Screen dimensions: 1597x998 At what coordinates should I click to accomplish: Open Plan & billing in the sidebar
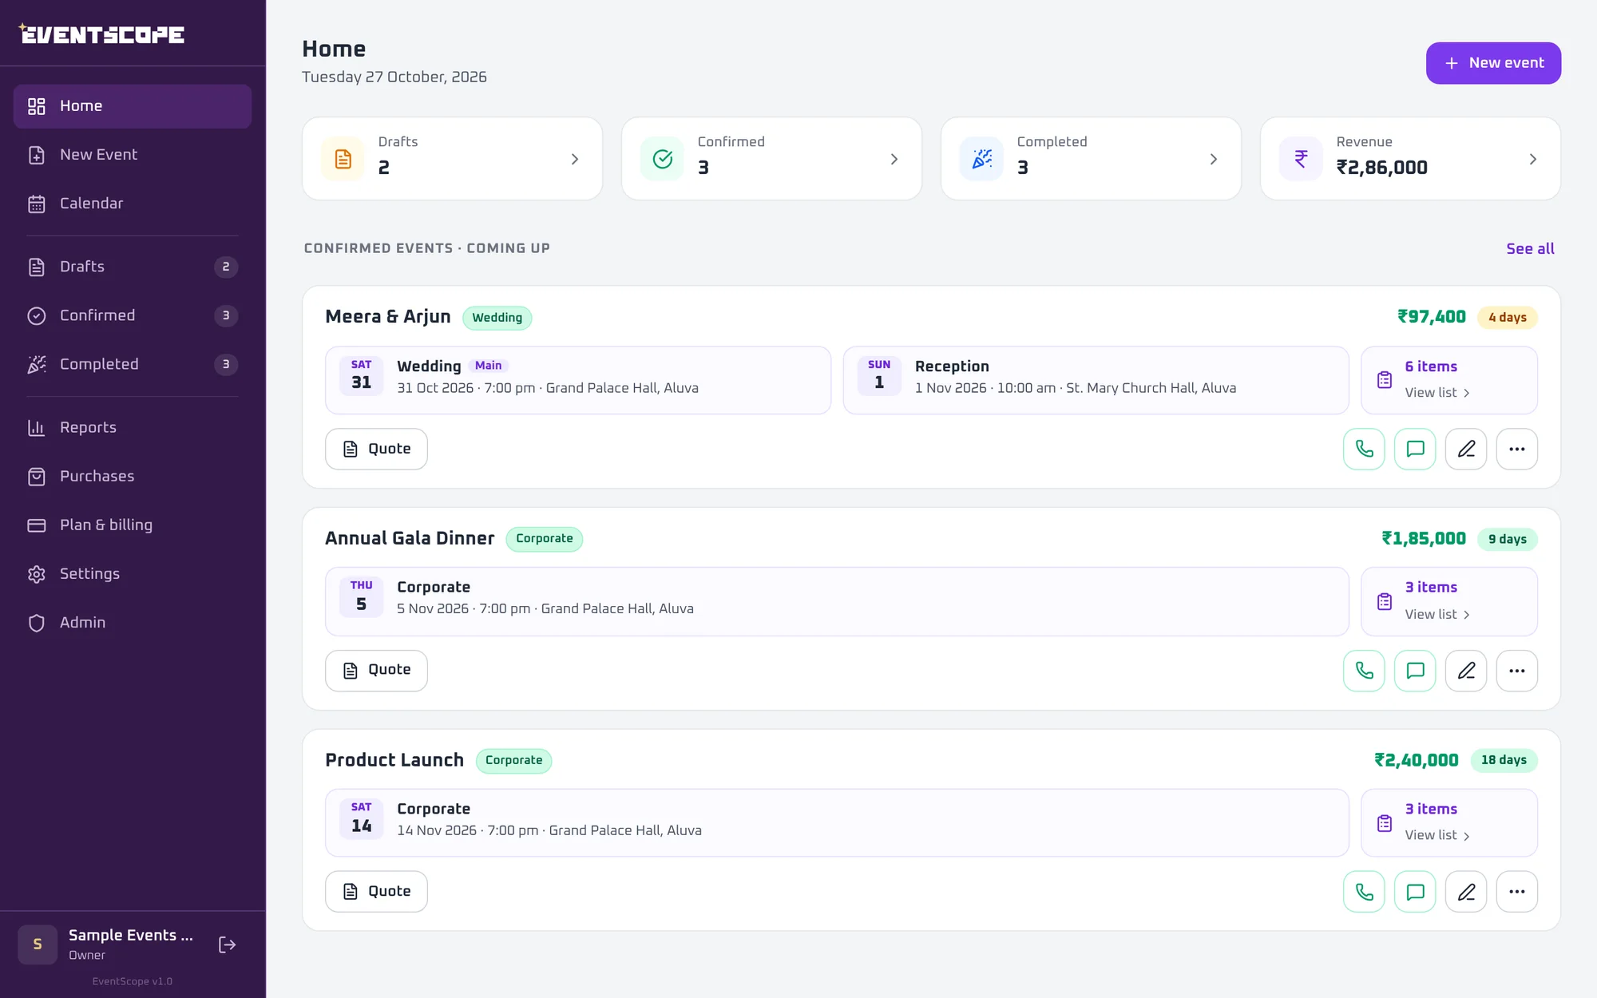(x=133, y=525)
